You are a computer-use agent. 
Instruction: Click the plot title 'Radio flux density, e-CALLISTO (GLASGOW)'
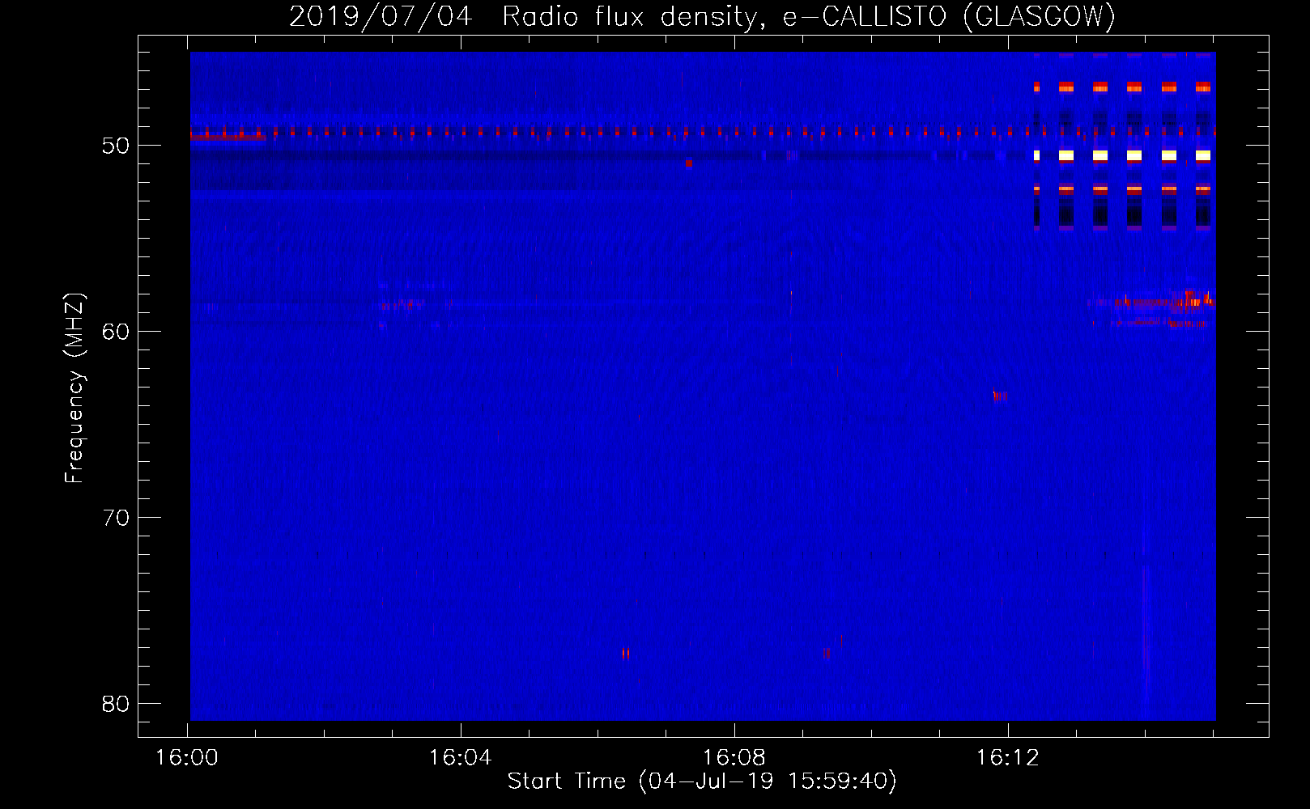coord(809,16)
